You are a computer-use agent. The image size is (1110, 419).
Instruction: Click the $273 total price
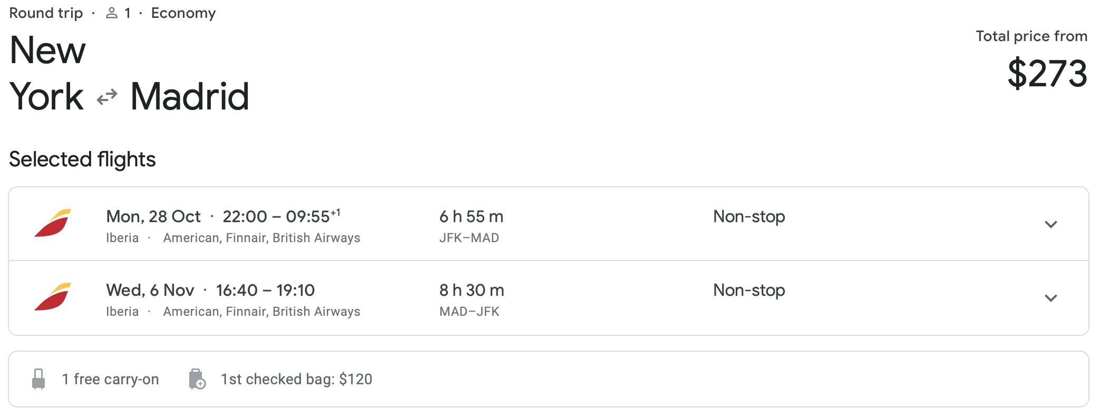(x=1047, y=73)
